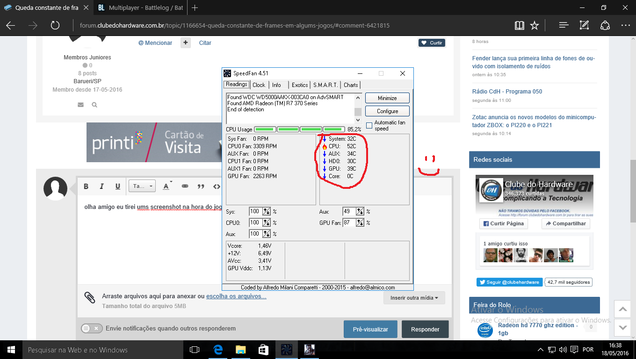The width and height of the screenshot is (636, 359).
Task: Open the Charts tab in SpeedFan
Action: coord(351,85)
